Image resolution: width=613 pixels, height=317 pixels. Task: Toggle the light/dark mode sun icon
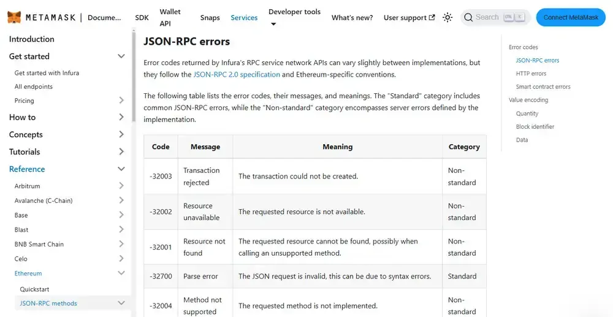[x=447, y=18]
